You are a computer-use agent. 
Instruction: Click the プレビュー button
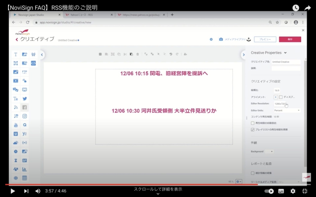coord(265,39)
